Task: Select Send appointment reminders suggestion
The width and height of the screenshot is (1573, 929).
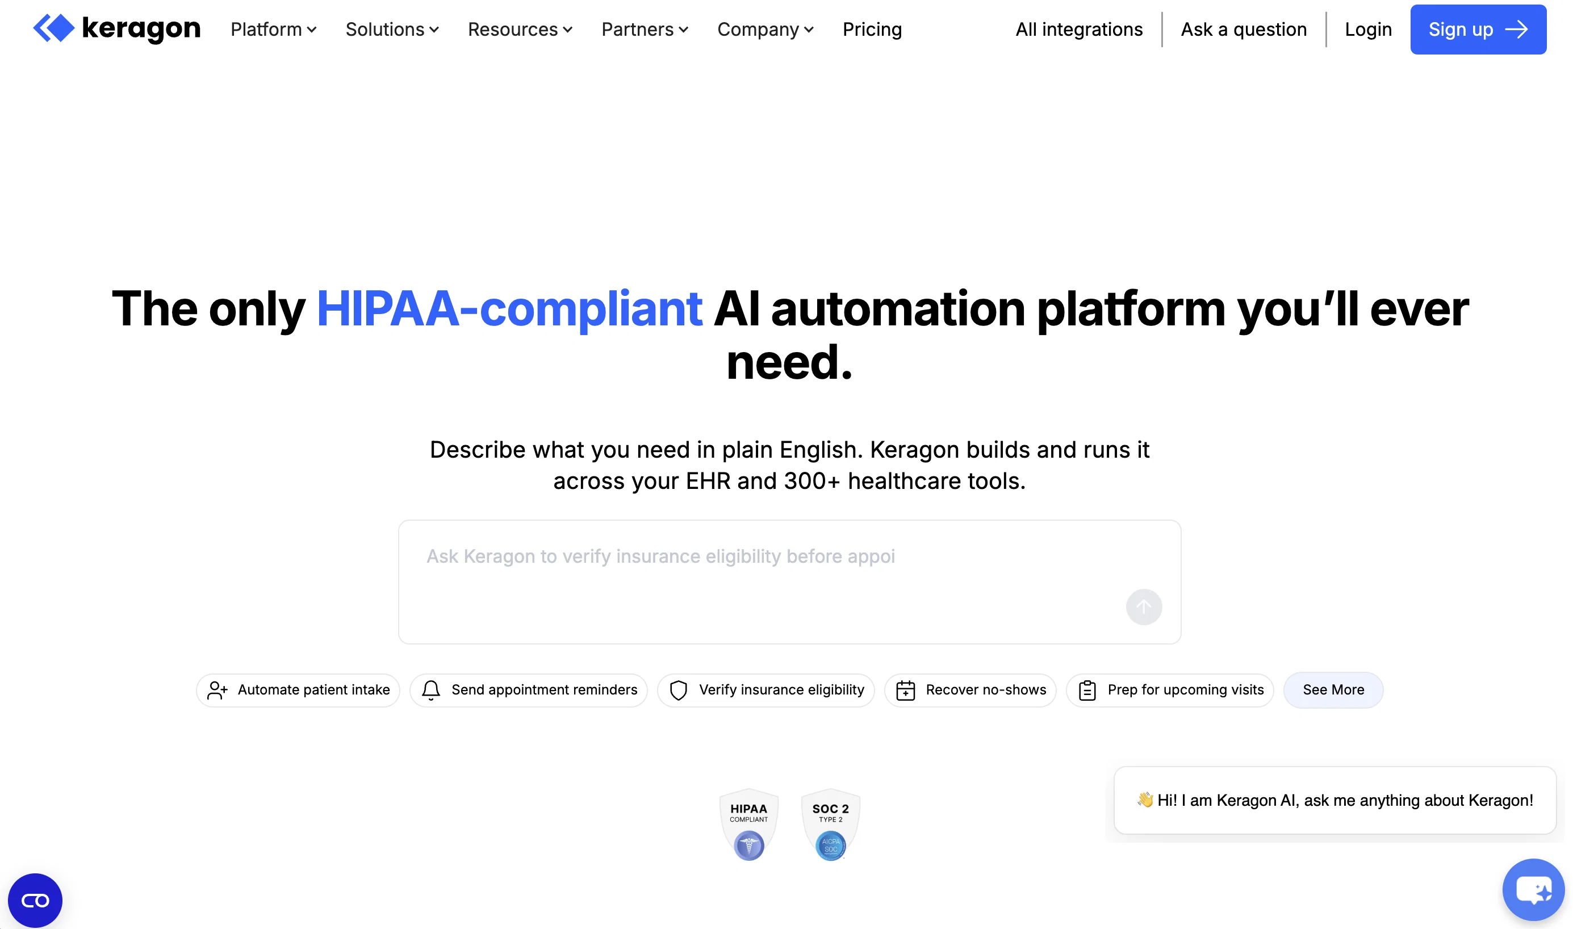Action: (529, 690)
